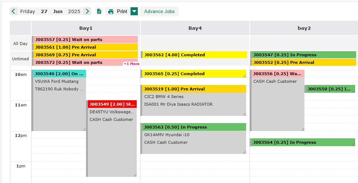Screen dimensions: 358x183
Task: Click resize handle of job J003563
Action: click(x=244, y=152)
